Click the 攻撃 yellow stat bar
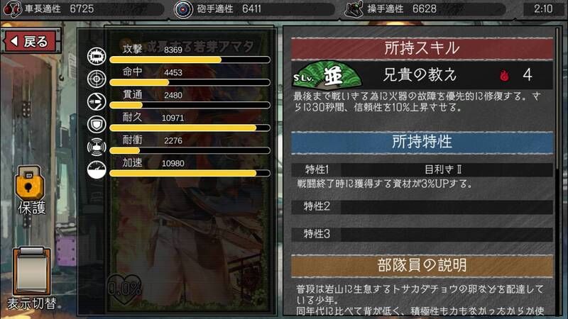Screen dimensions: 568x319 (x=190, y=60)
